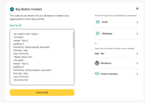Select the Wordpress option label
145x103 pixels.
click(x=106, y=63)
